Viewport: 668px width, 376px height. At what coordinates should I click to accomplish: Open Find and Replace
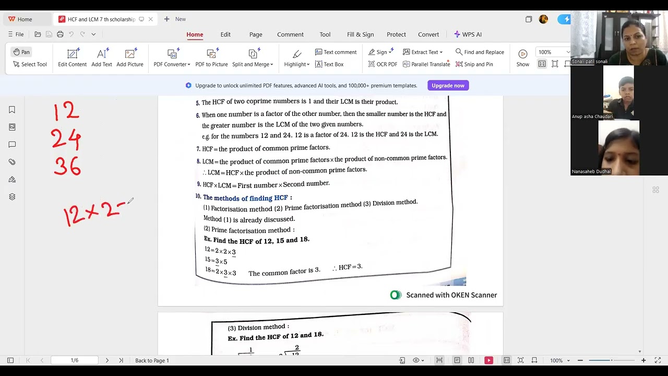coord(480,52)
